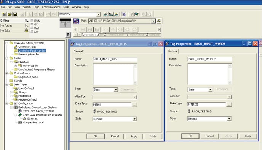Click OK in RACO_INPUT_WORDS dialog

click(x=190, y=136)
